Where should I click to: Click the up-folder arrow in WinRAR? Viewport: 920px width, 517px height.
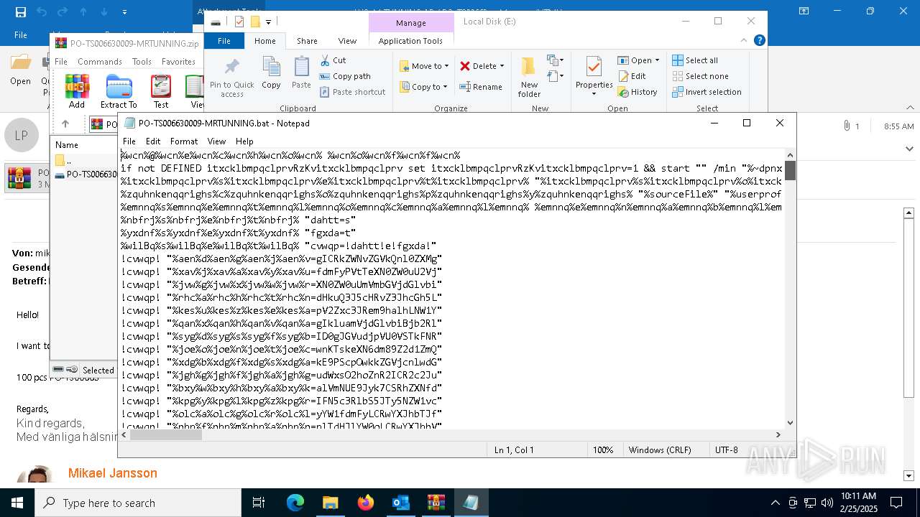coord(65,124)
